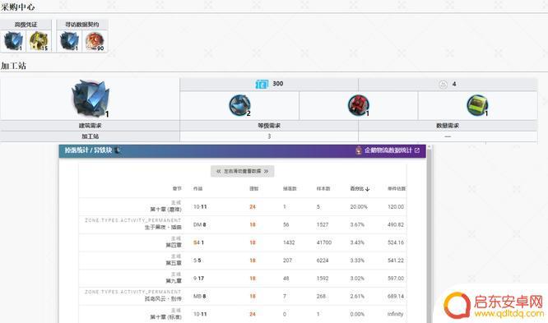Screen dimensions: 548x323
Task: Click the blue ore icon under 寻访数据契约
Action: coord(69,41)
